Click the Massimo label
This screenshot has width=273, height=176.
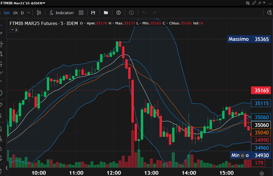point(238,39)
